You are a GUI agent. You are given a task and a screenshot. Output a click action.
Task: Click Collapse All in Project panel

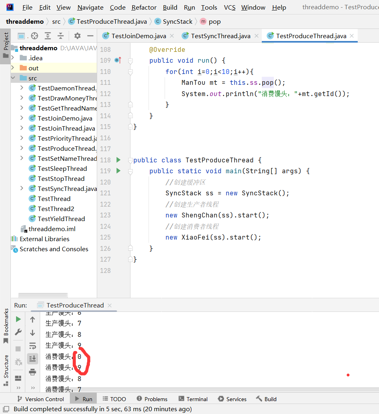tap(61, 36)
